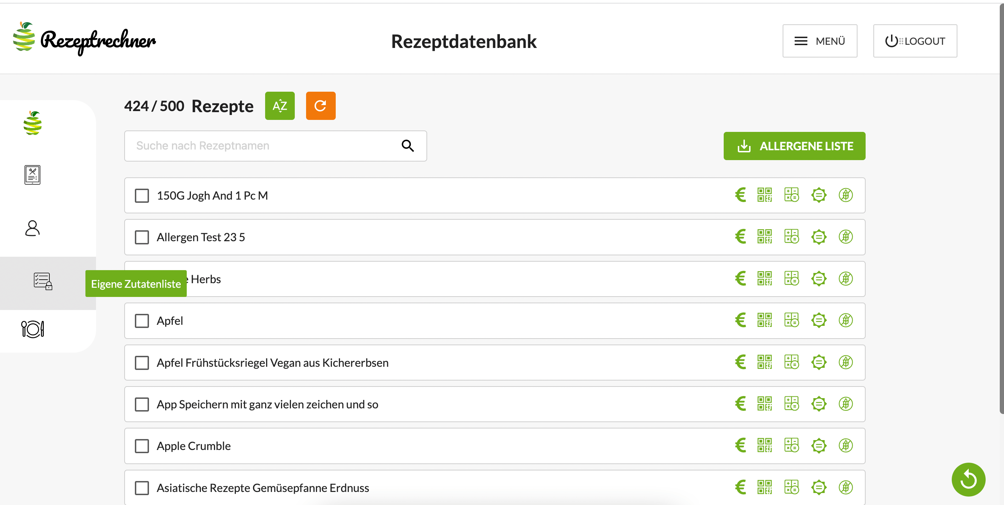The width and height of the screenshot is (1004, 505).
Task: Toggle checkbox for Apple Crumble recipe
Action: coord(142,446)
